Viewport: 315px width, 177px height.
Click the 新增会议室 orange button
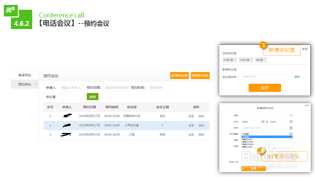179,76
